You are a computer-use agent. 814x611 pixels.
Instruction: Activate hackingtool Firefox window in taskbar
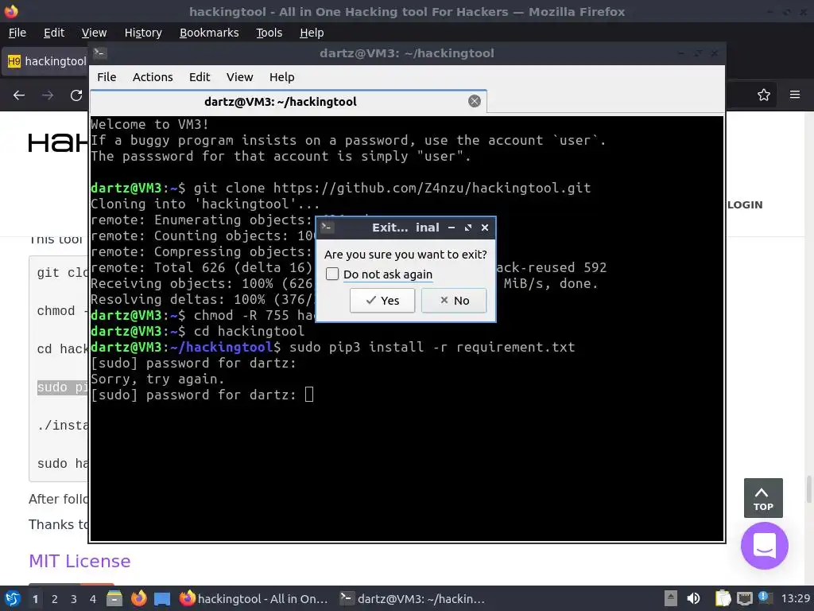[x=254, y=599]
